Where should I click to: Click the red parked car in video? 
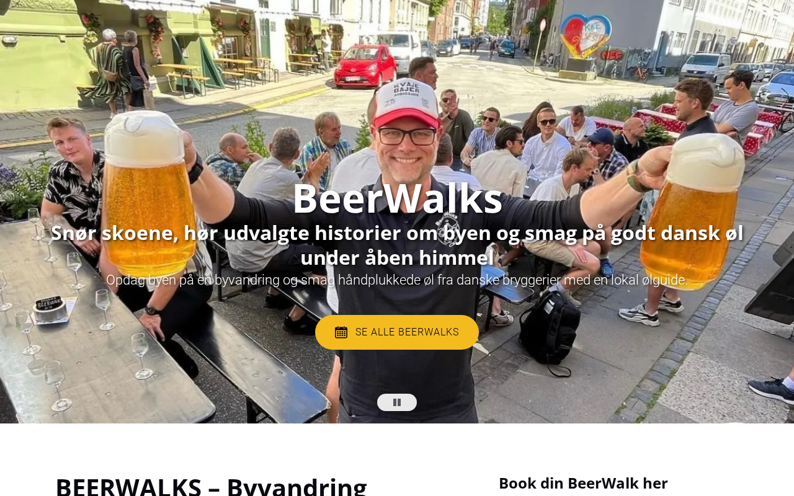(365, 66)
